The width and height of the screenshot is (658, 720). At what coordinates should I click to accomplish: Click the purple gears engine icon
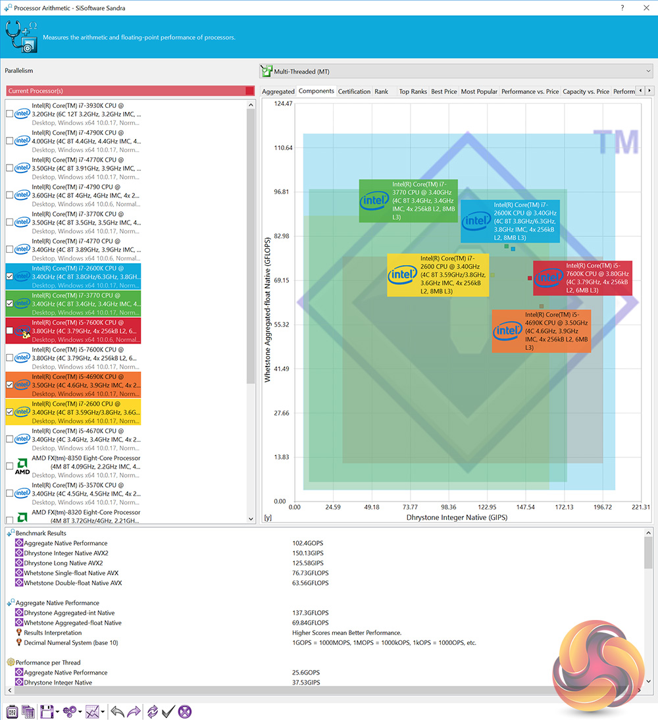[70, 711]
